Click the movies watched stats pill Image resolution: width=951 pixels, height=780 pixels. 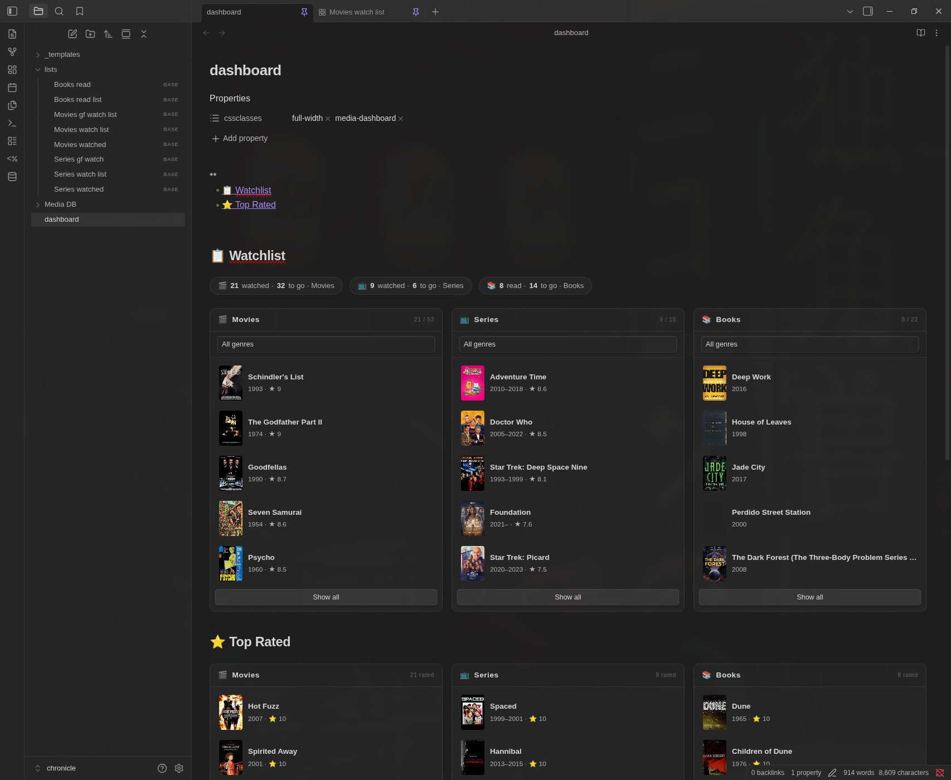click(276, 286)
